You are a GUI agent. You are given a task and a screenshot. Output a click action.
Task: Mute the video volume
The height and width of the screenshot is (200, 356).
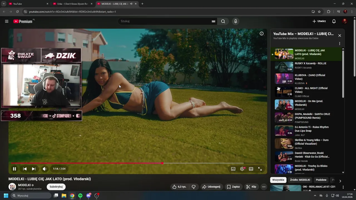[44, 169]
